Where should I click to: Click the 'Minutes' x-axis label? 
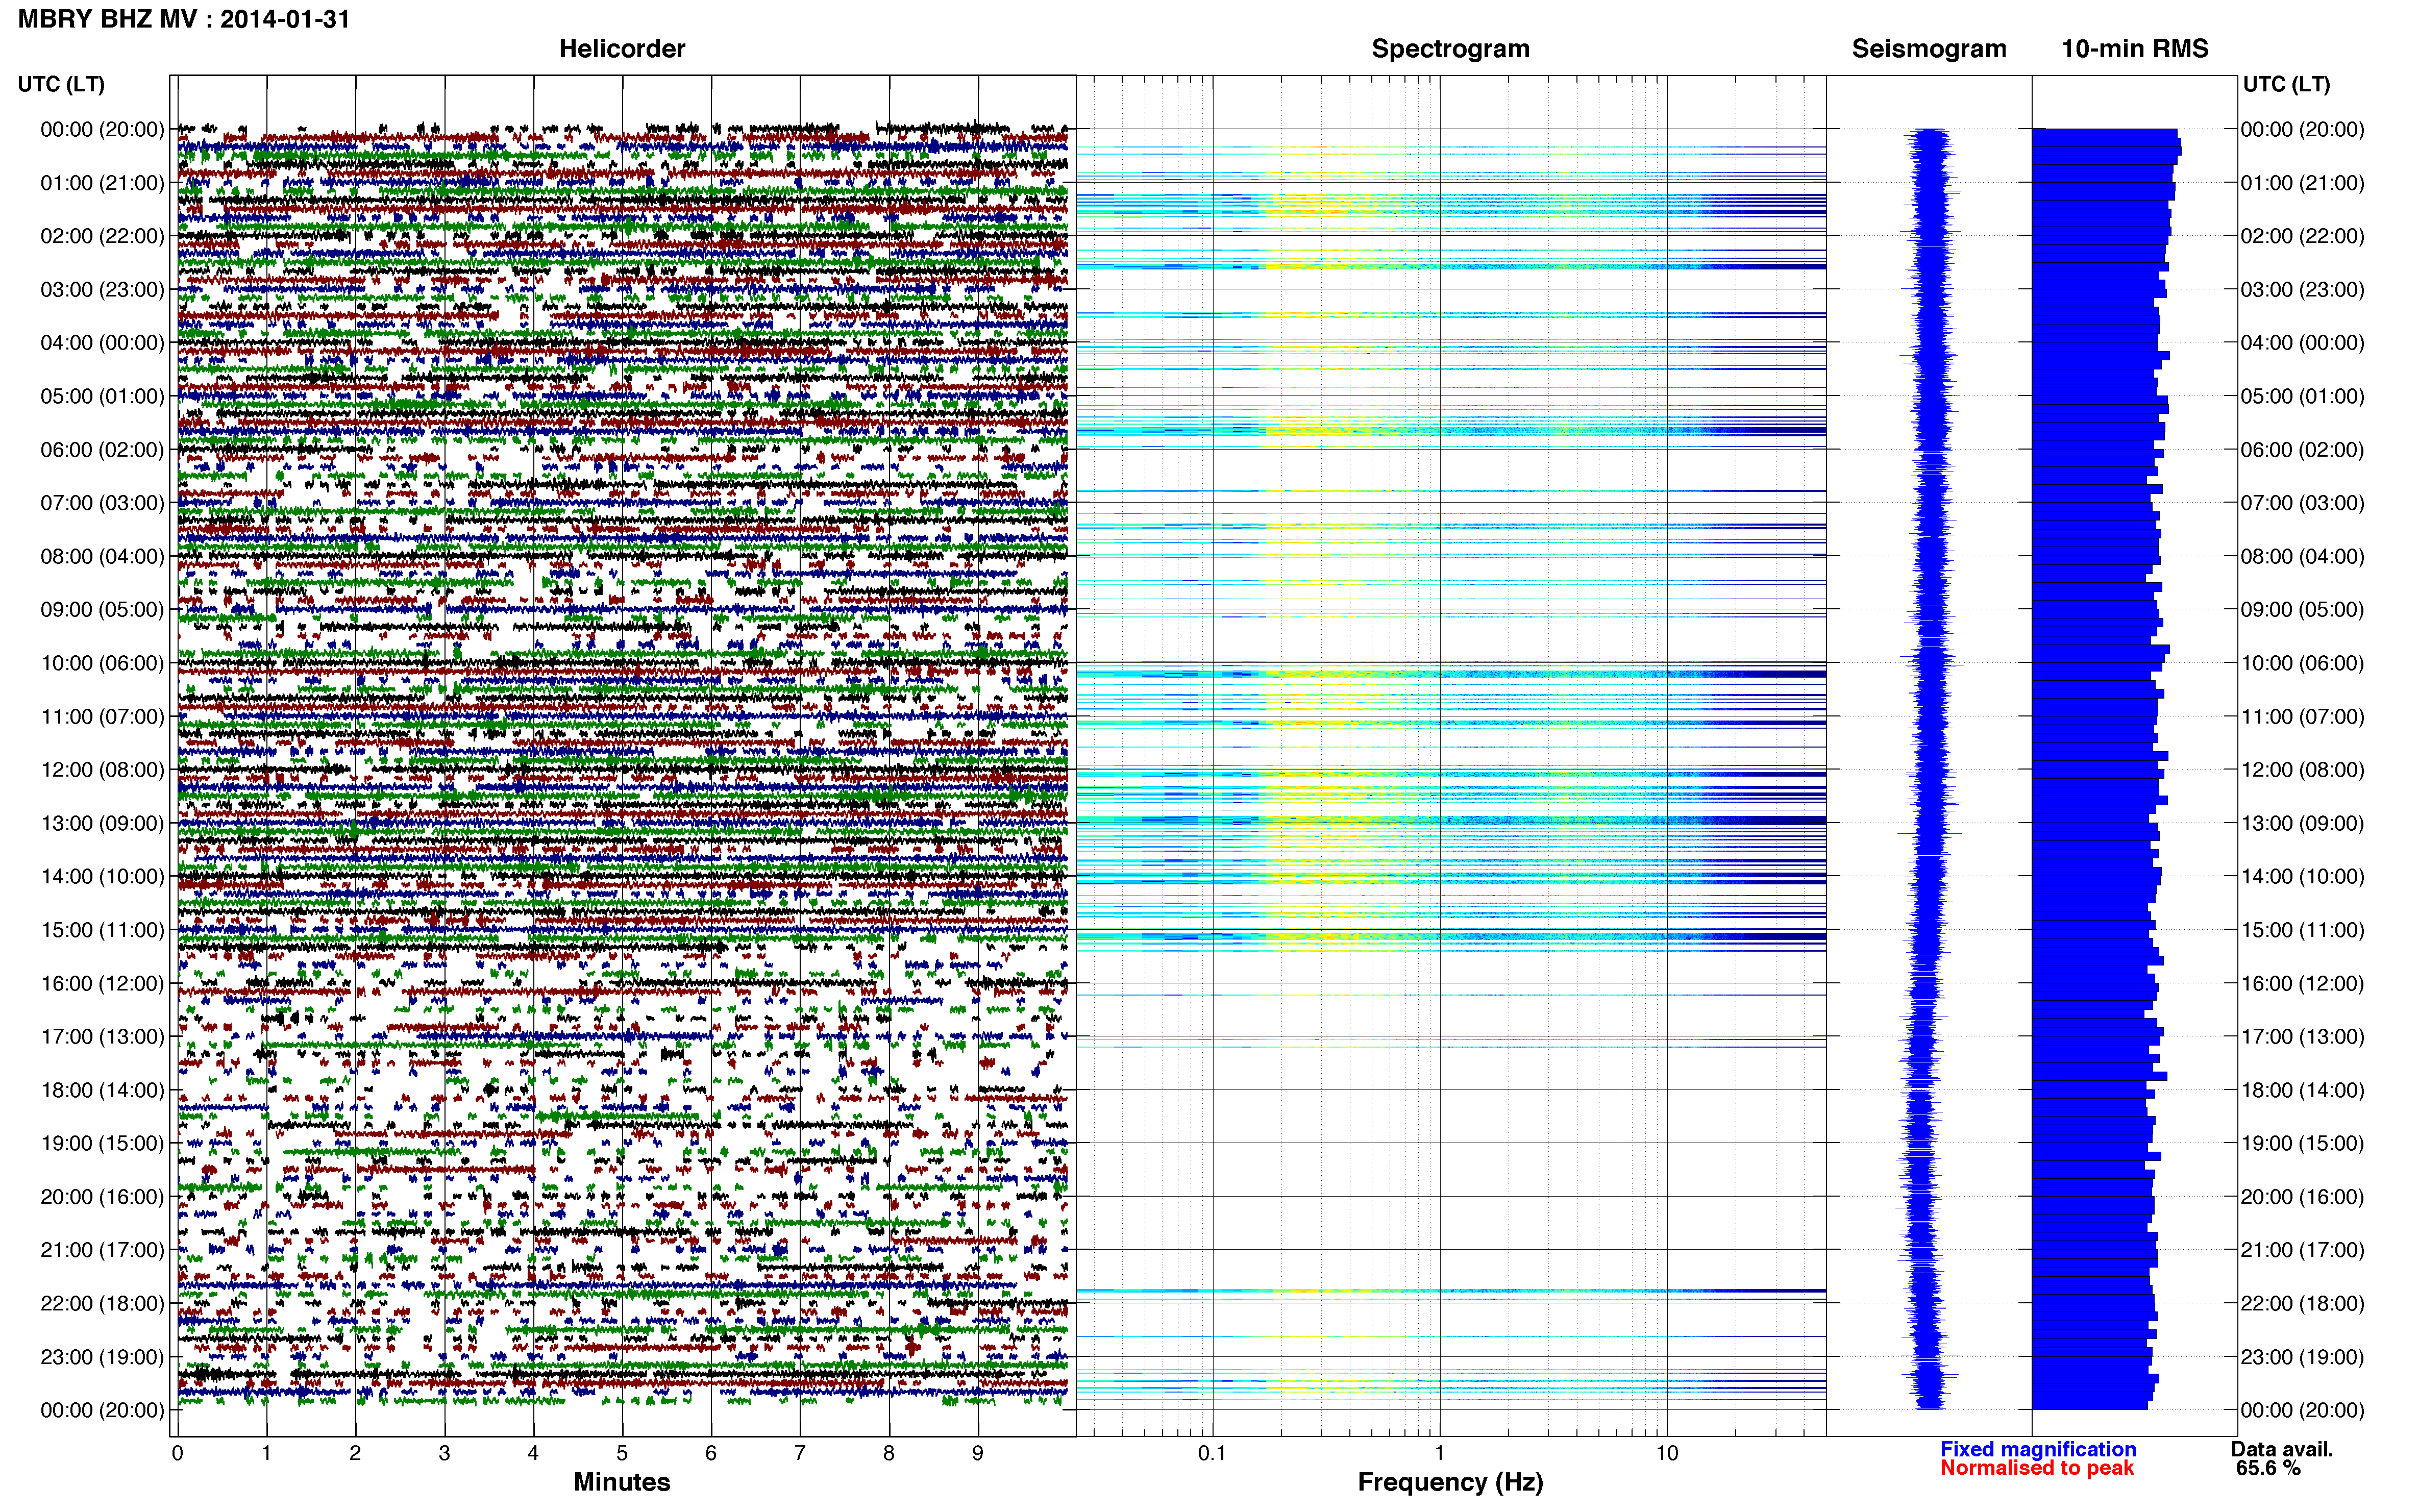point(622,1482)
